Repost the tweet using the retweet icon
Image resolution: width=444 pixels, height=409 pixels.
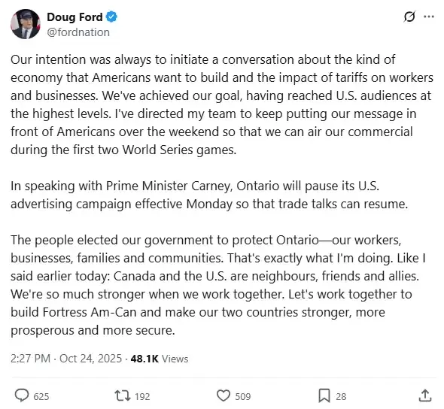(x=123, y=395)
